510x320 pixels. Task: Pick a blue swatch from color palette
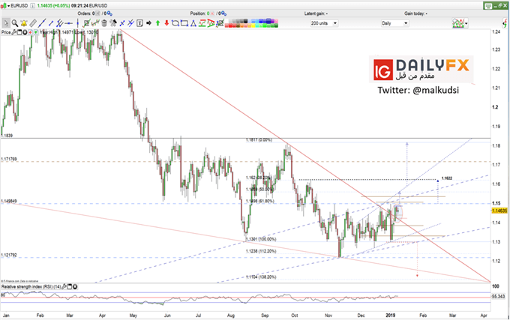[262, 22]
